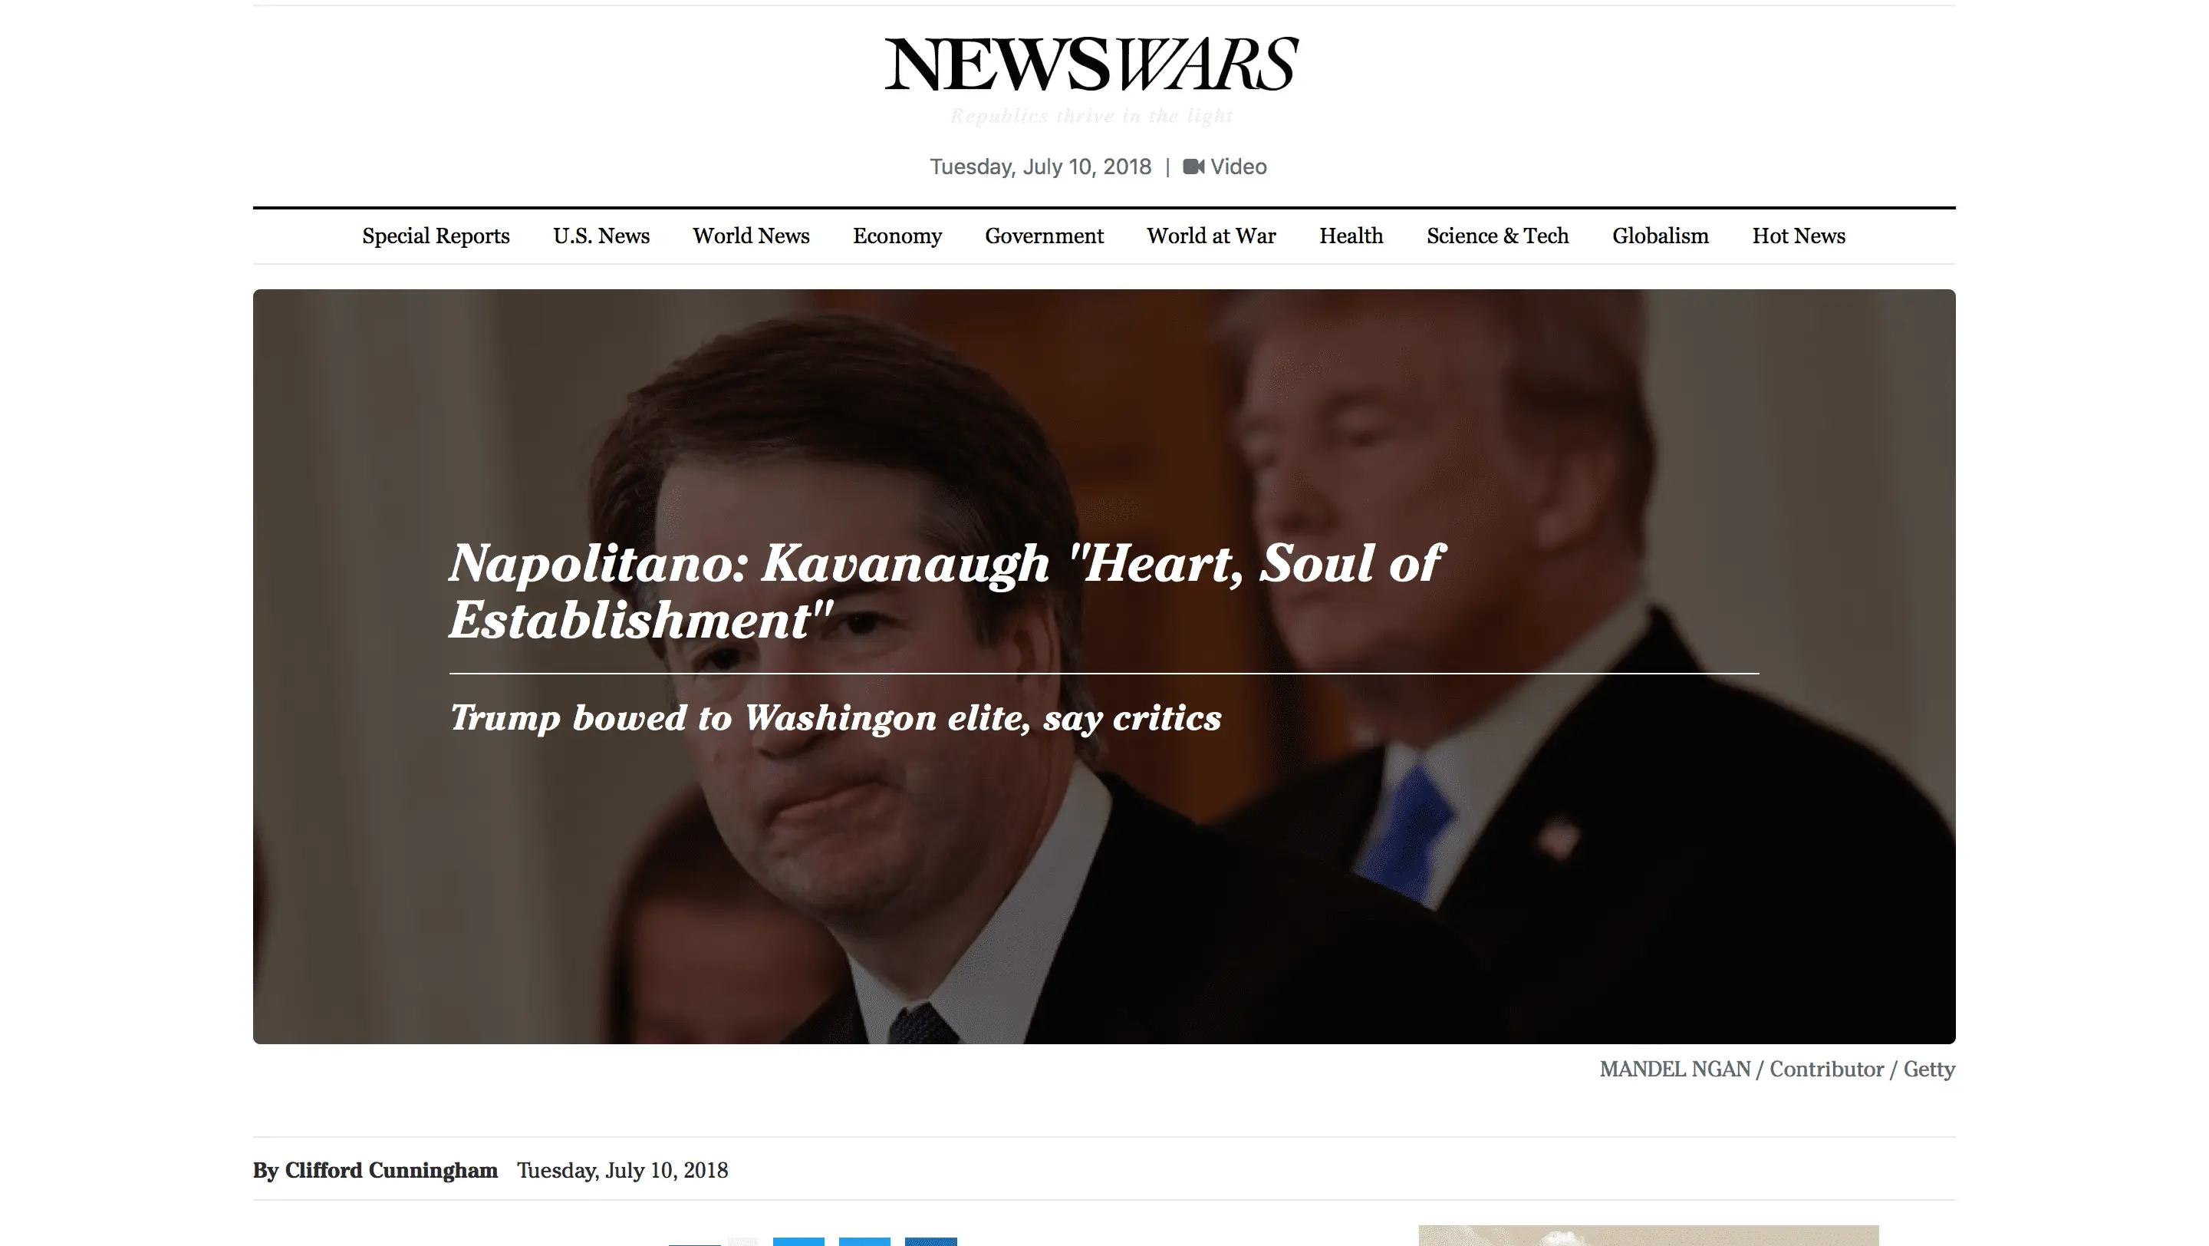Image resolution: width=2209 pixels, height=1246 pixels.
Task: Open the Hot News section
Action: [1798, 236]
